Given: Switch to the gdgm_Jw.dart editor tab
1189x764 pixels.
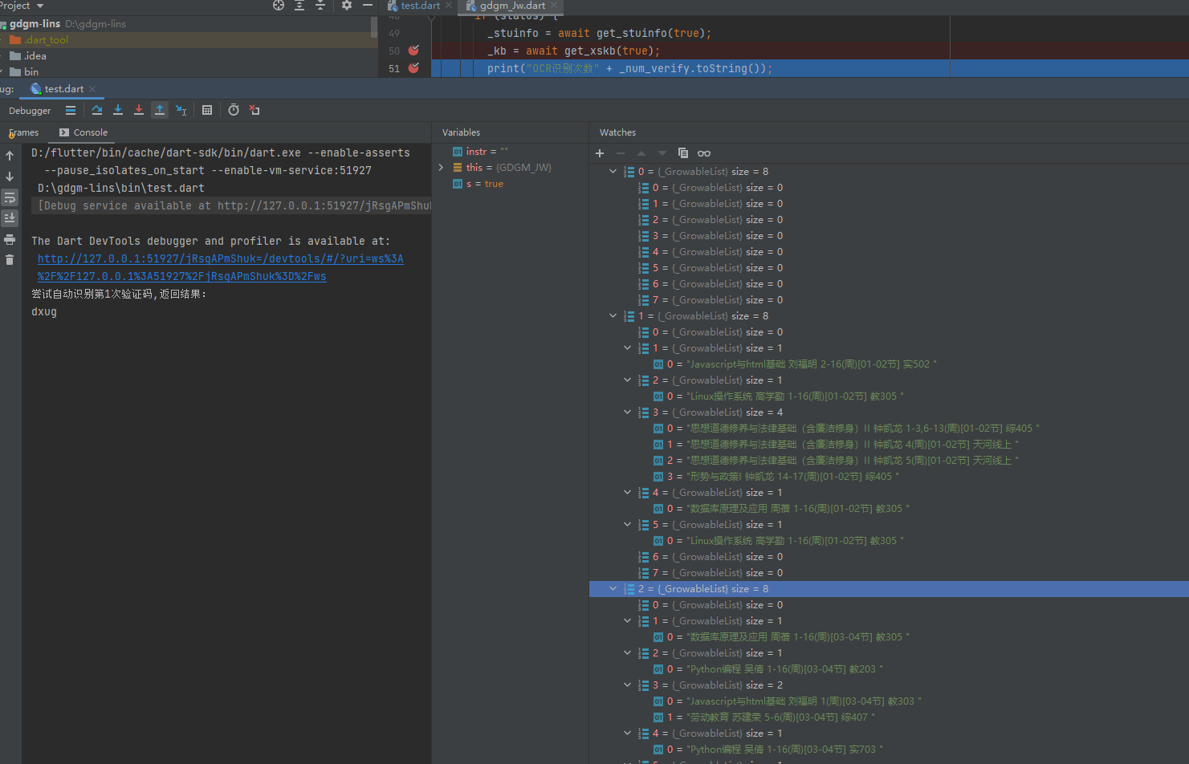Looking at the screenshot, I should (512, 6).
